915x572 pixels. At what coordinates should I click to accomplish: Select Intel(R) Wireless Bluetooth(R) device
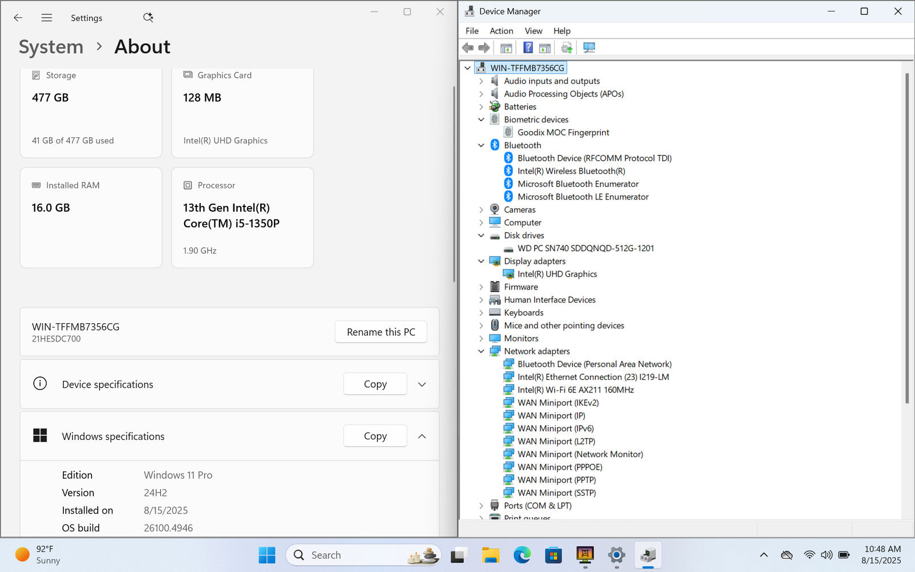[571, 171]
